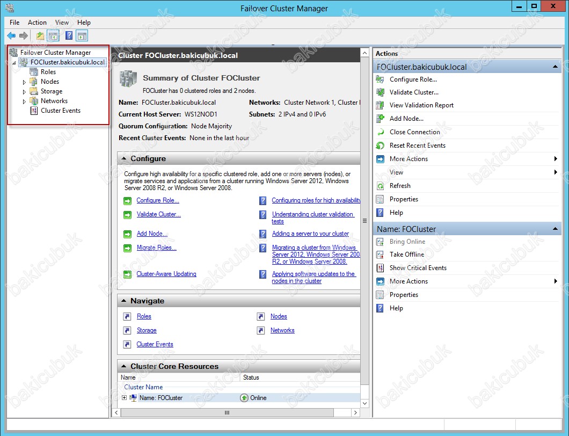Image resolution: width=569 pixels, height=436 pixels.
Task: Click the vertical scrollbar down arrow in center pane
Action: pos(364,403)
